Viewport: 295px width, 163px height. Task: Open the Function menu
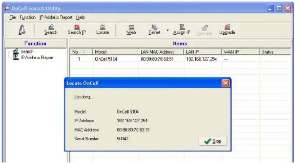click(28, 17)
